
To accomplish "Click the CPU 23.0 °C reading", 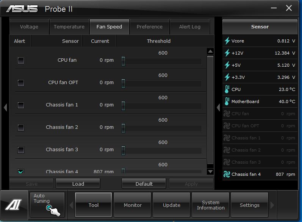I will point(287,89).
